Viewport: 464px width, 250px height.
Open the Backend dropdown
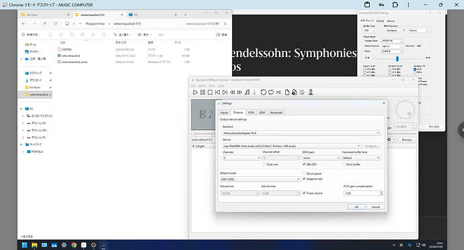click(x=301, y=133)
